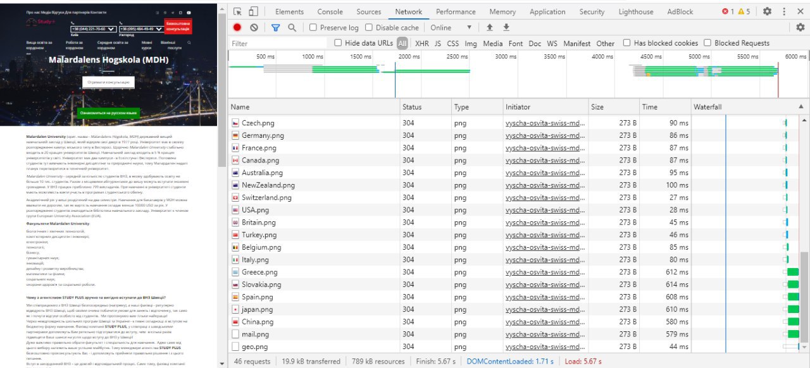Filter requests by Img
This screenshot has height=368, width=810.
pyautogui.click(x=471, y=44)
